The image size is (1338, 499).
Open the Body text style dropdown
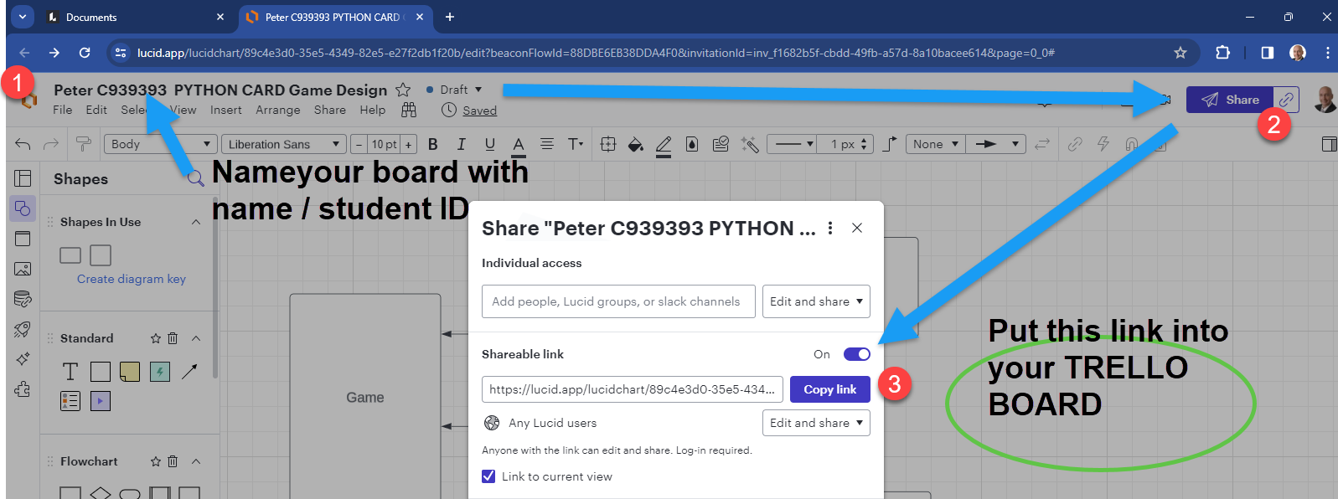pos(160,144)
